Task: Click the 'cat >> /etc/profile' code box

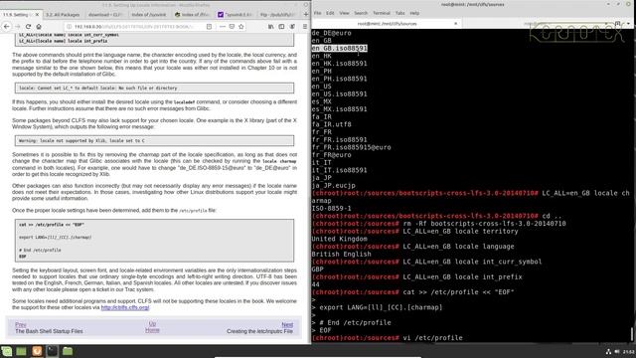Action: (x=155, y=241)
